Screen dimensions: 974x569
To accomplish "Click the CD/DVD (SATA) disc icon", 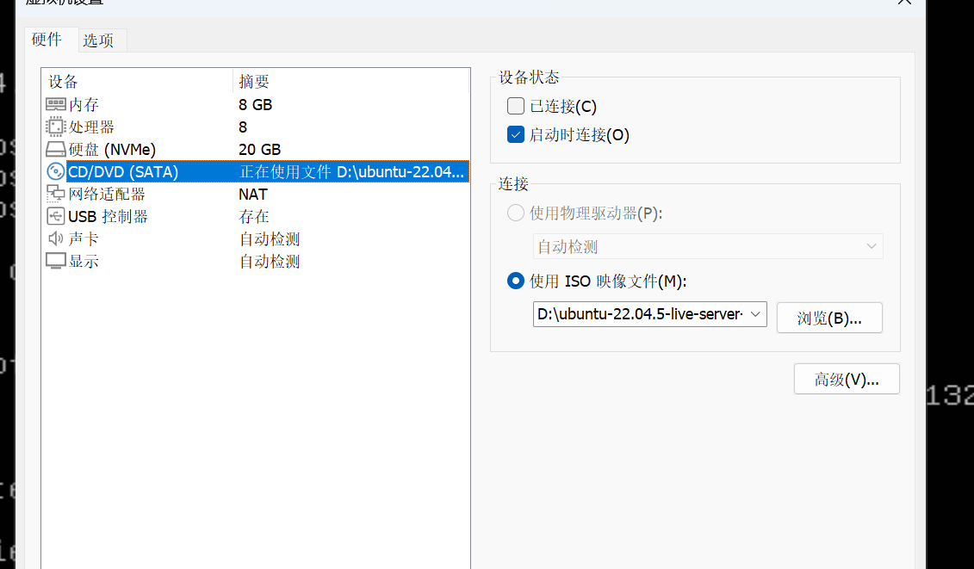I will point(56,171).
